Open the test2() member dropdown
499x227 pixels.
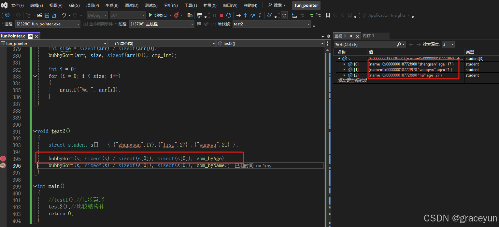(x=271, y=43)
